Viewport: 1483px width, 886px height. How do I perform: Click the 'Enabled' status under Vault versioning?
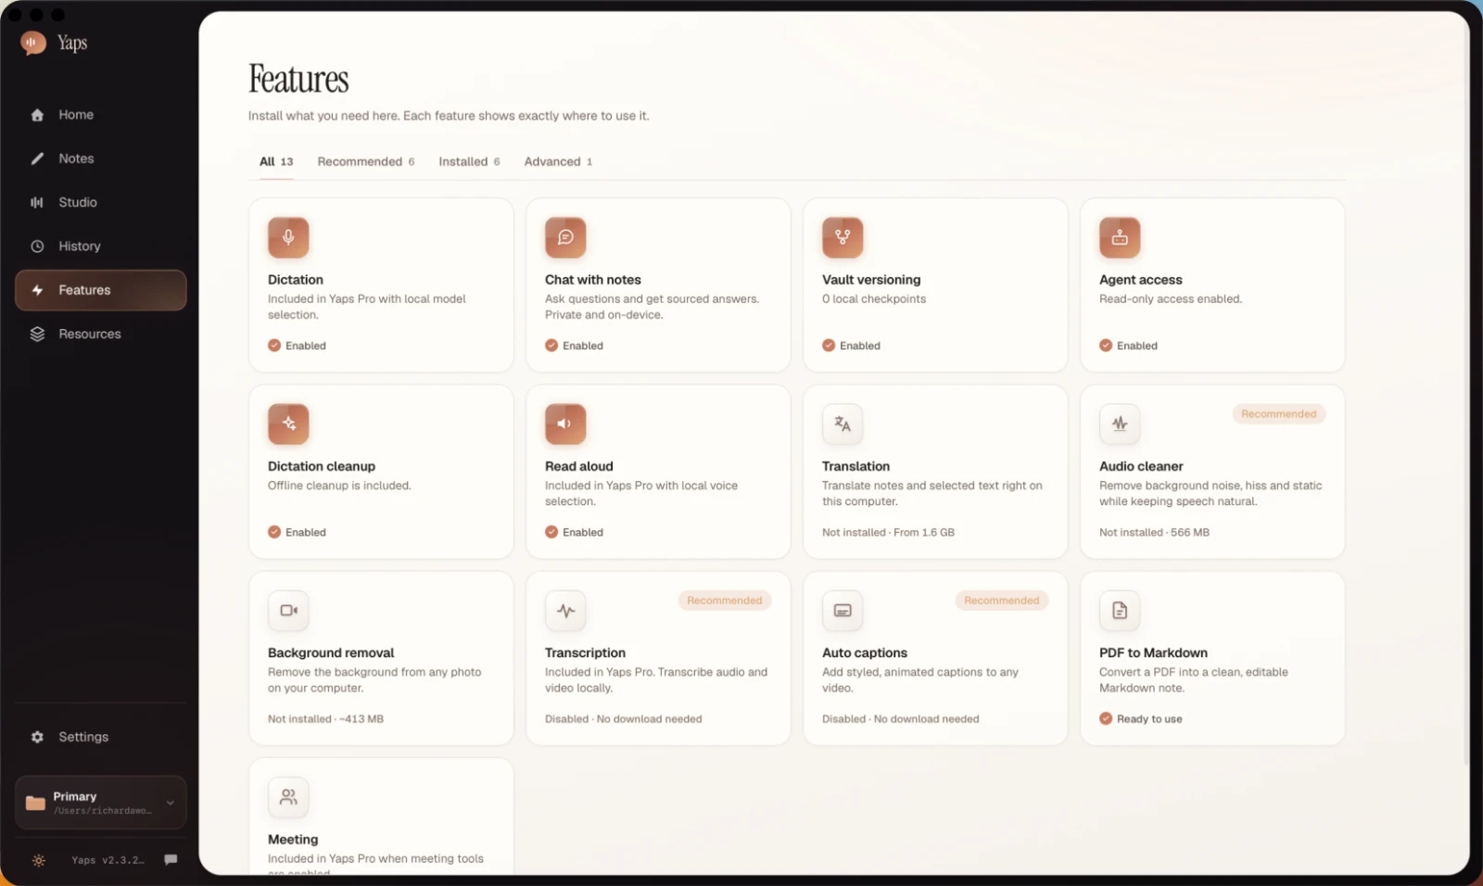(x=852, y=346)
